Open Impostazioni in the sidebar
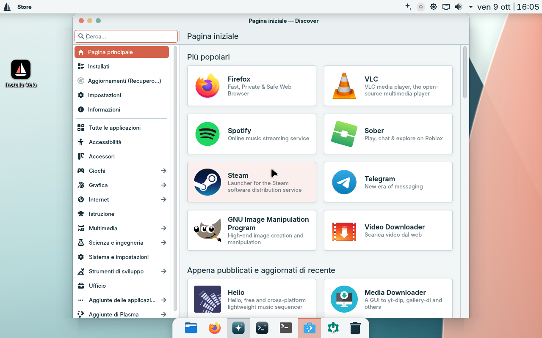This screenshot has width=542, height=338. [x=122, y=95]
